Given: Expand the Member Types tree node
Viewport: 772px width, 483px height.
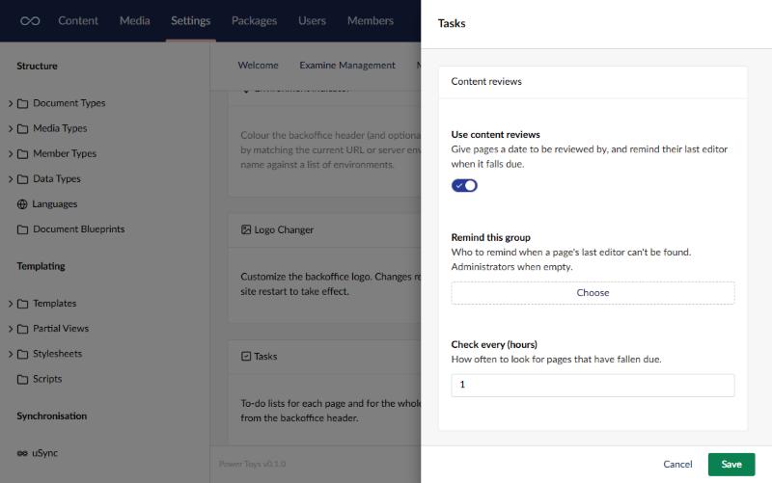Looking at the screenshot, I should pyautogui.click(x=11, y=154).
